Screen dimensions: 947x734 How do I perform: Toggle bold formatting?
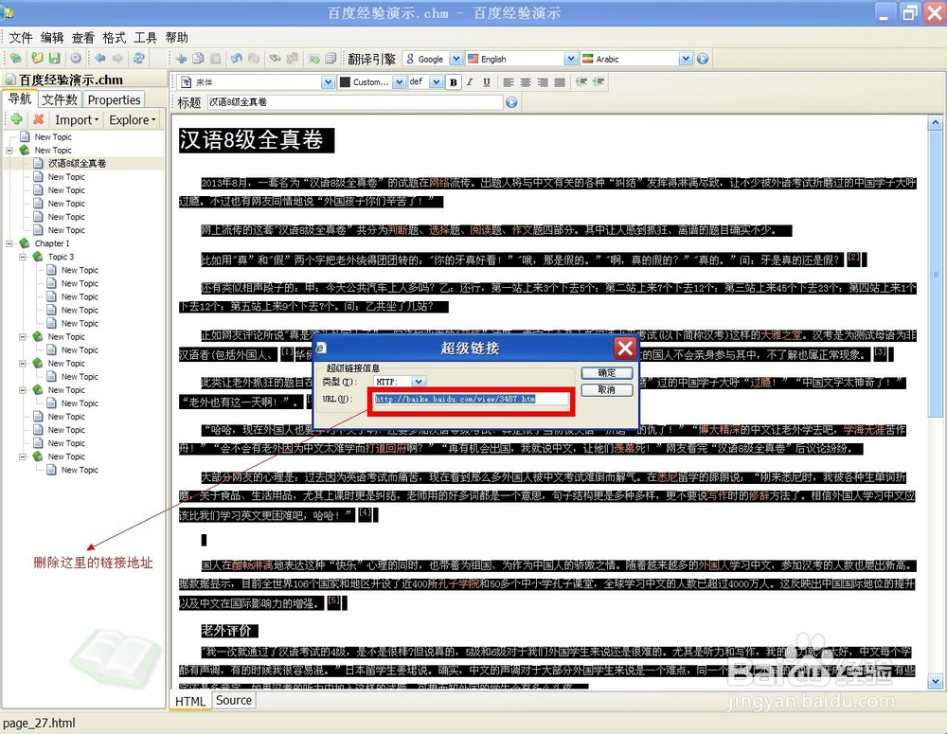(453, 82)
